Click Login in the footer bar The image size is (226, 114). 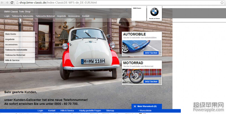coord(40,111)
